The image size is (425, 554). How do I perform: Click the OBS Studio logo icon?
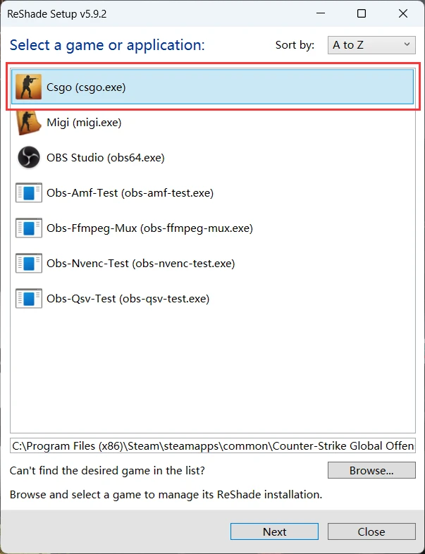(29, 158)
